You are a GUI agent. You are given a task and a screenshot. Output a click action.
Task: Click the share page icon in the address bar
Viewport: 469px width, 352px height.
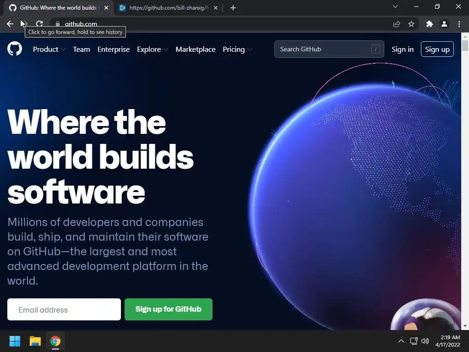tap(397, 24)
